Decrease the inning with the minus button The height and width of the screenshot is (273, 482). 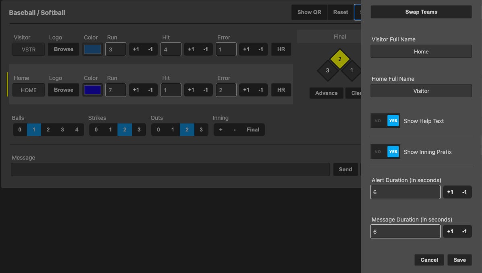pyautogui.click(x=235, y=129)
